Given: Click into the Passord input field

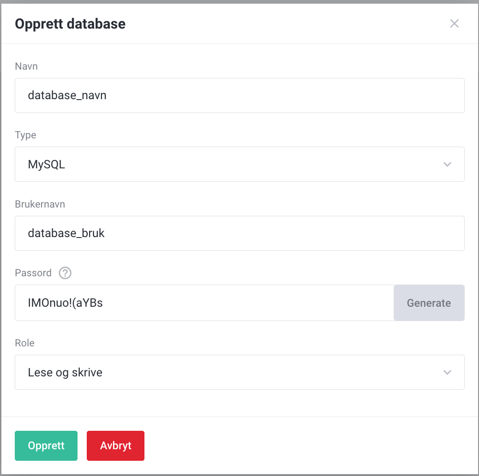Looking at the screenshot, I should click(203, 303).
